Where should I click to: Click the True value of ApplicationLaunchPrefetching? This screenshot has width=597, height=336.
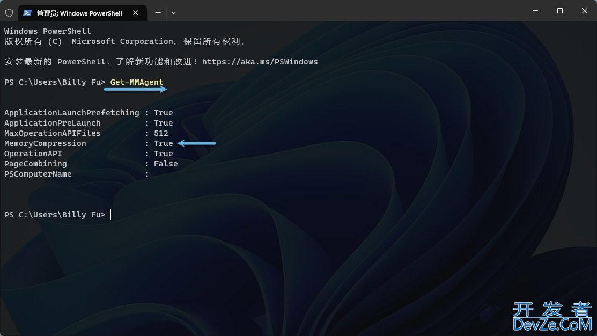point(164,113)
